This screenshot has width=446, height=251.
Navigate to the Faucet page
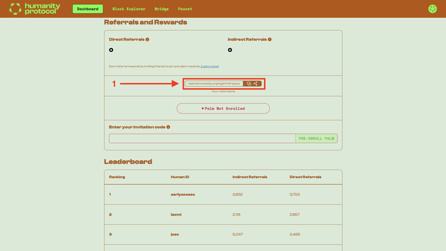[185, 9]
